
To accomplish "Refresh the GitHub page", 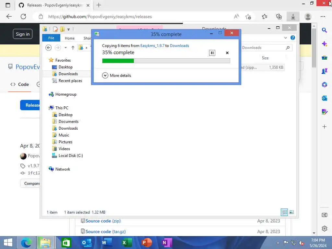I will pos(23,17).
